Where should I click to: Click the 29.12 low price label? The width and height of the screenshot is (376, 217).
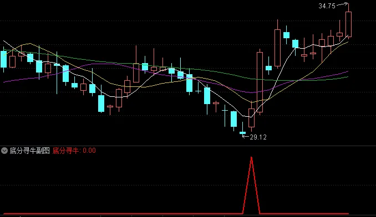pyautogui.click(x=258, y=137)
